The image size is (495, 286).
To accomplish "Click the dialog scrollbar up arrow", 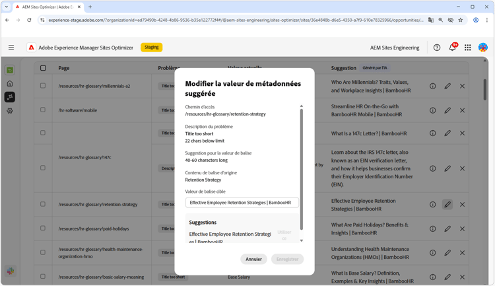I will [x=302, y=106].
